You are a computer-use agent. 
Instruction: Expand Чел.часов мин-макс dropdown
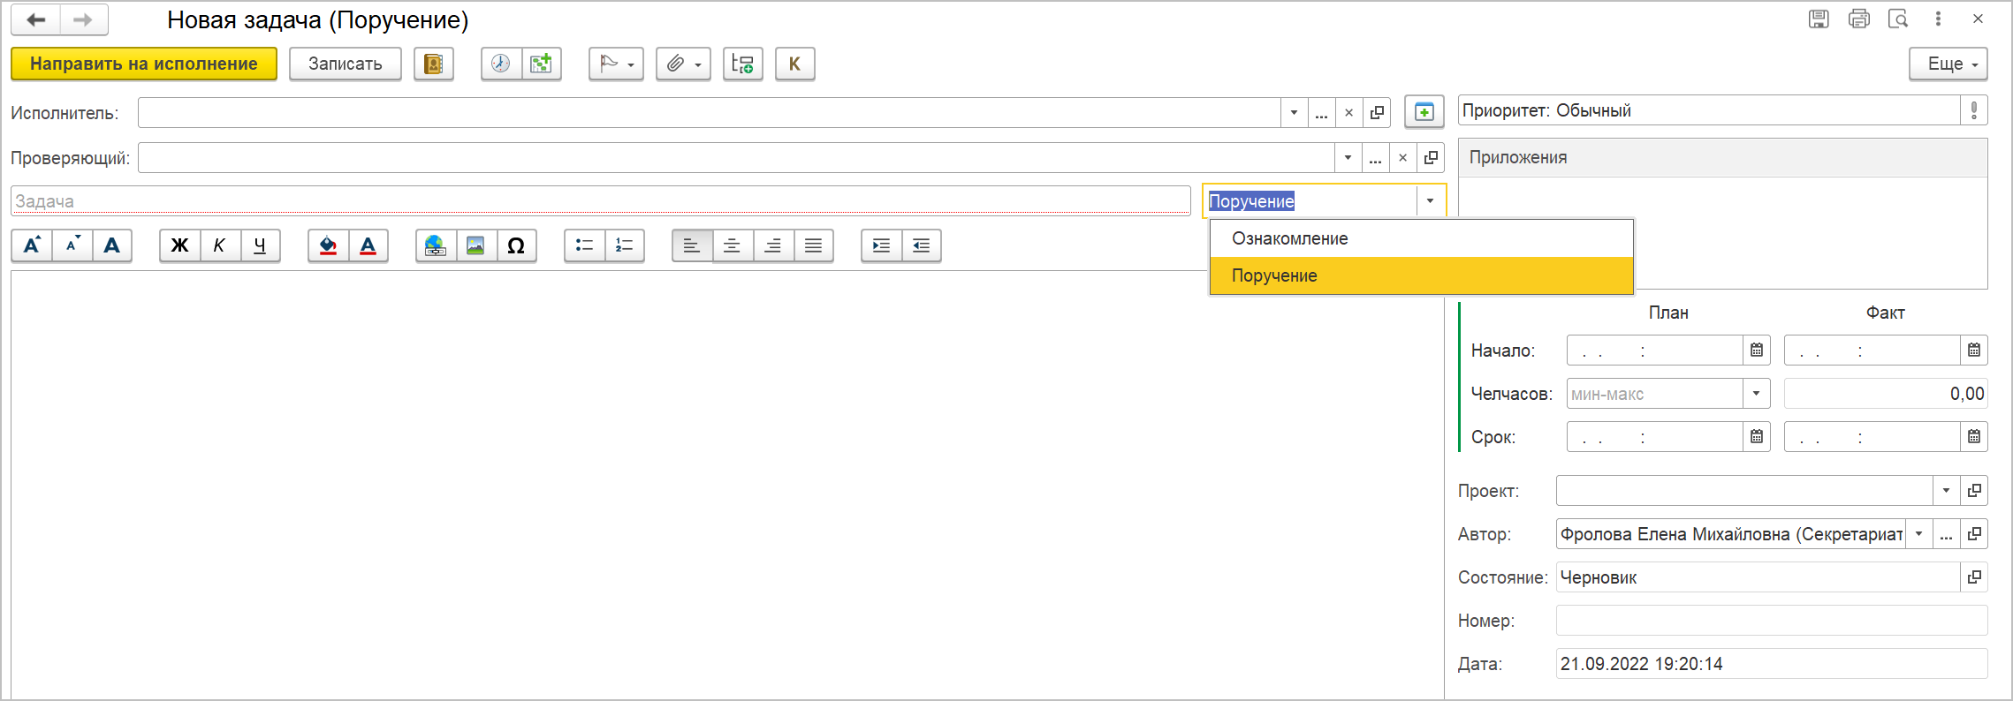coord(1757,393)
